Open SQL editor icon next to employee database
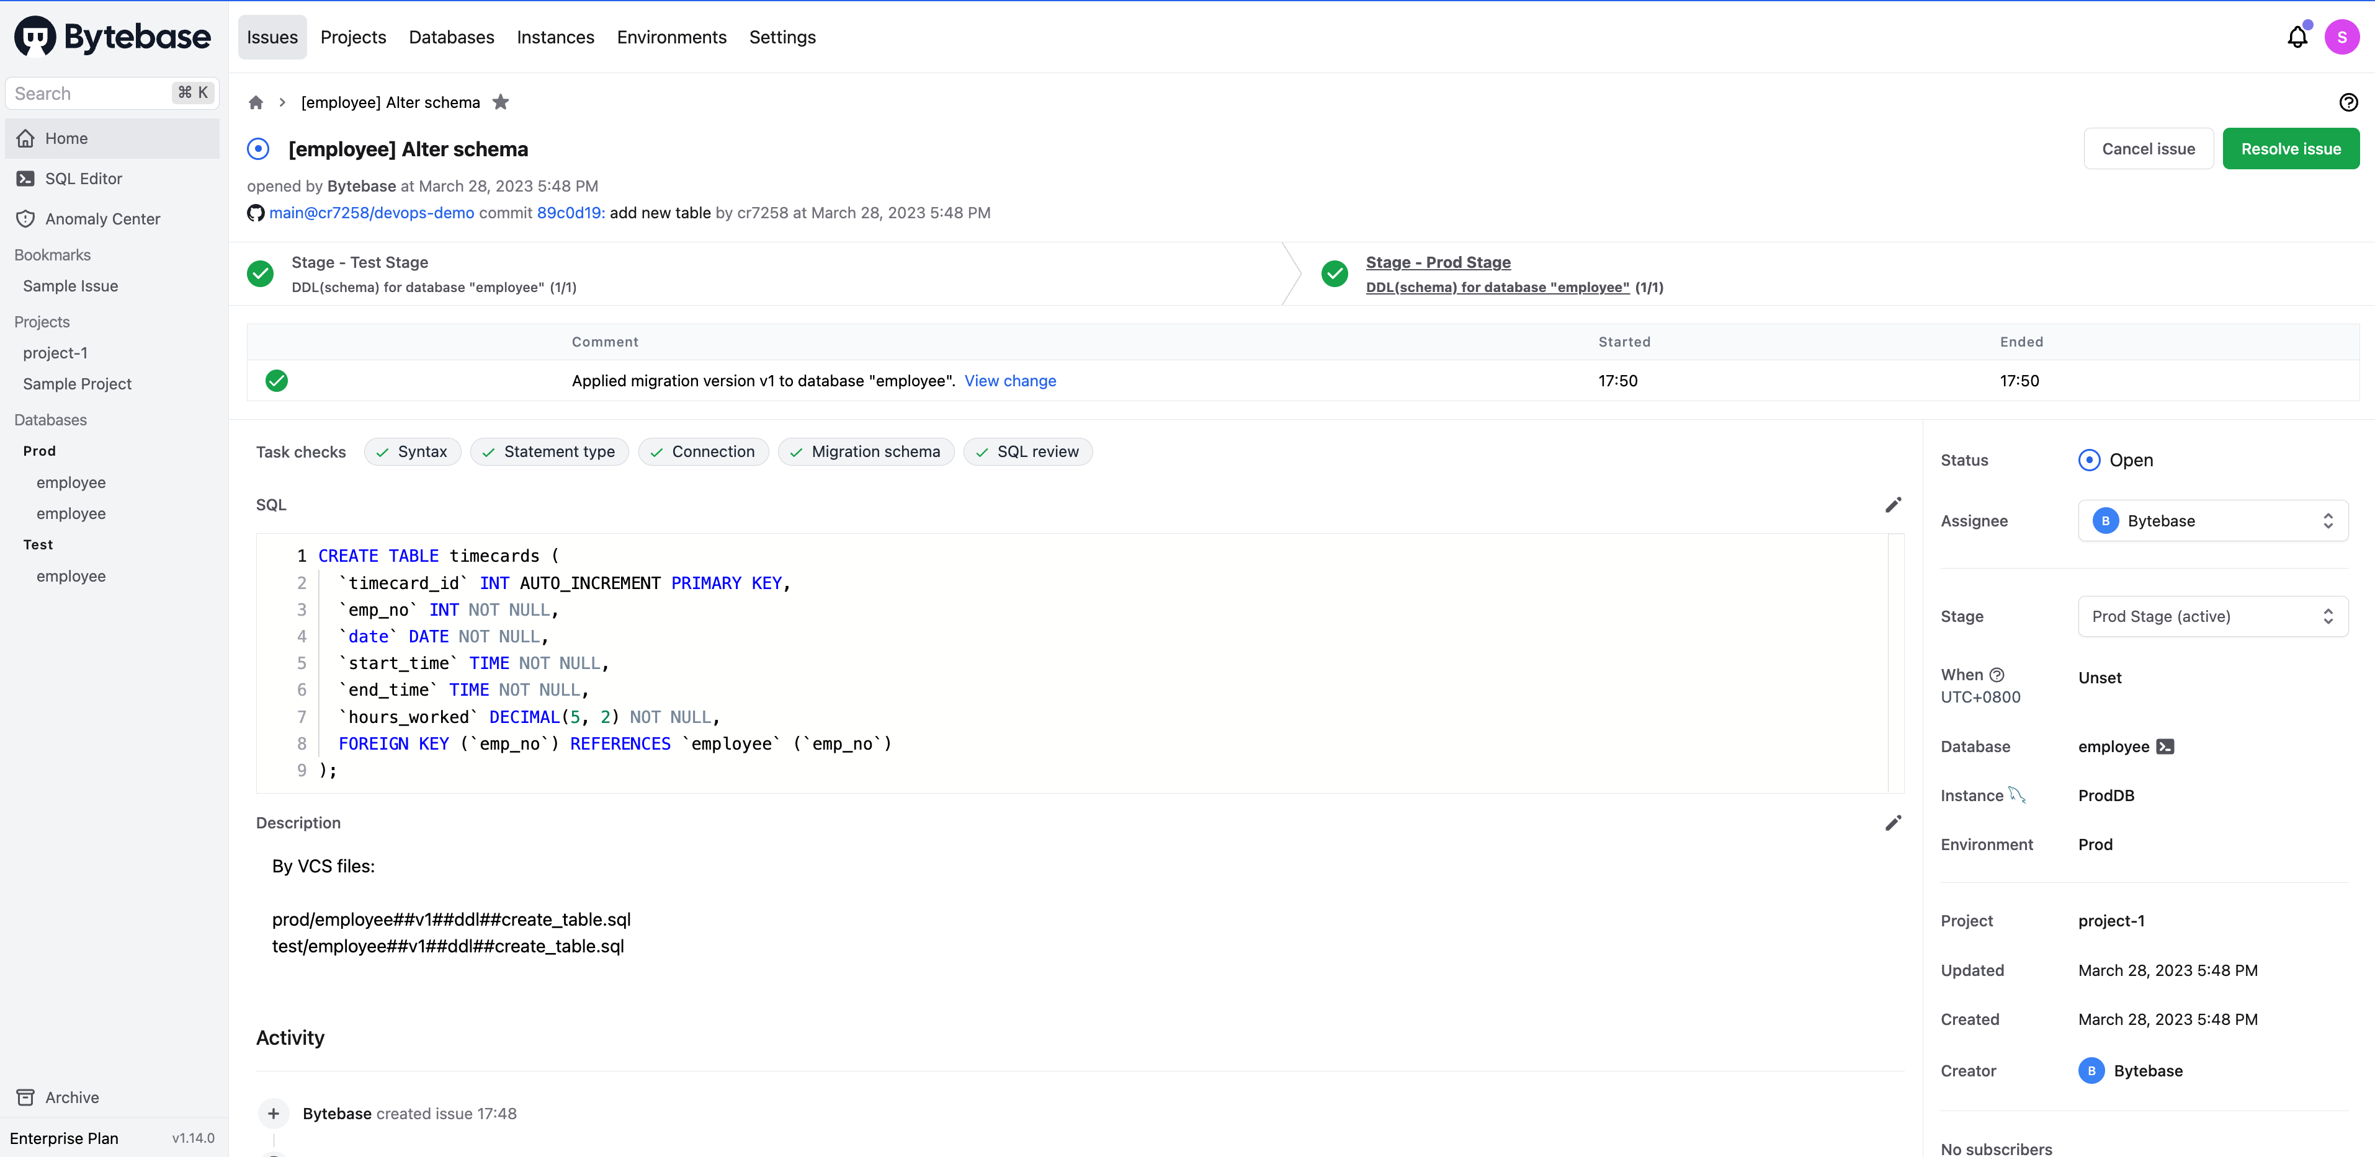This screenshot has width=2375, height=1157. (2166, 746)
